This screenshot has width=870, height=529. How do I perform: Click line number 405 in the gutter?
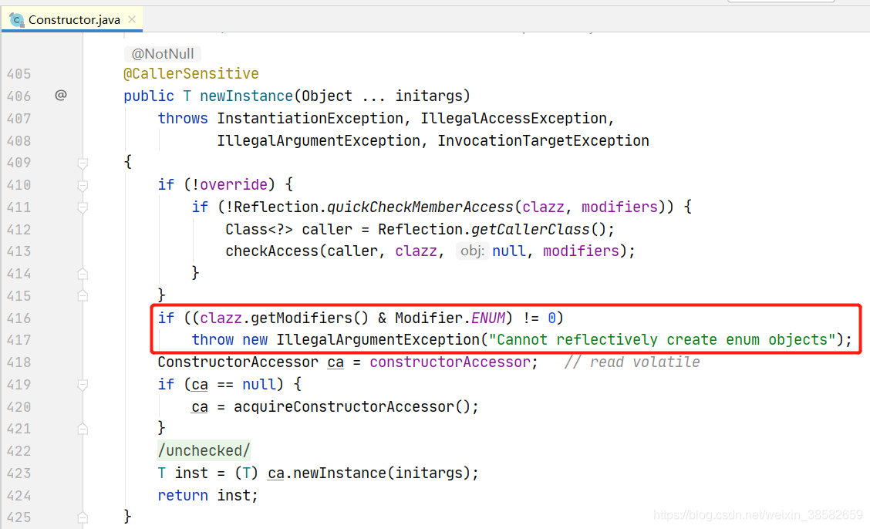tap(19, 74)
